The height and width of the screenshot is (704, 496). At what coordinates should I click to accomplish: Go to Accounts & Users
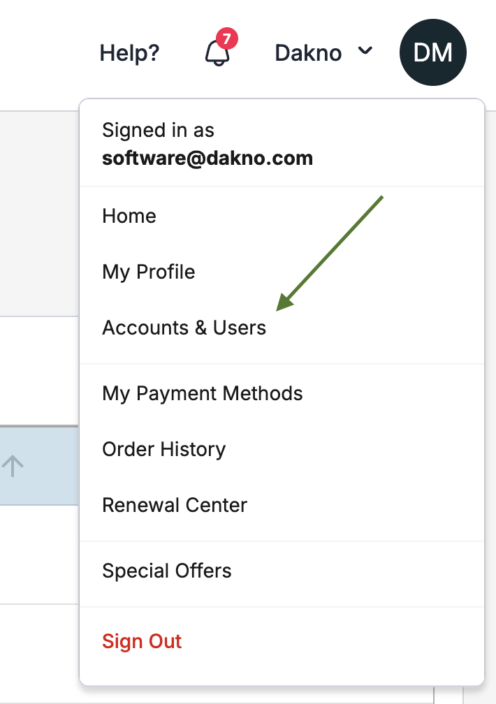tap(184, 328)
